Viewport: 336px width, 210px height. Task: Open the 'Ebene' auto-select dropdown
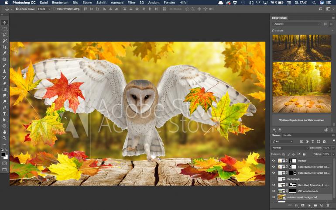(44, 9)
